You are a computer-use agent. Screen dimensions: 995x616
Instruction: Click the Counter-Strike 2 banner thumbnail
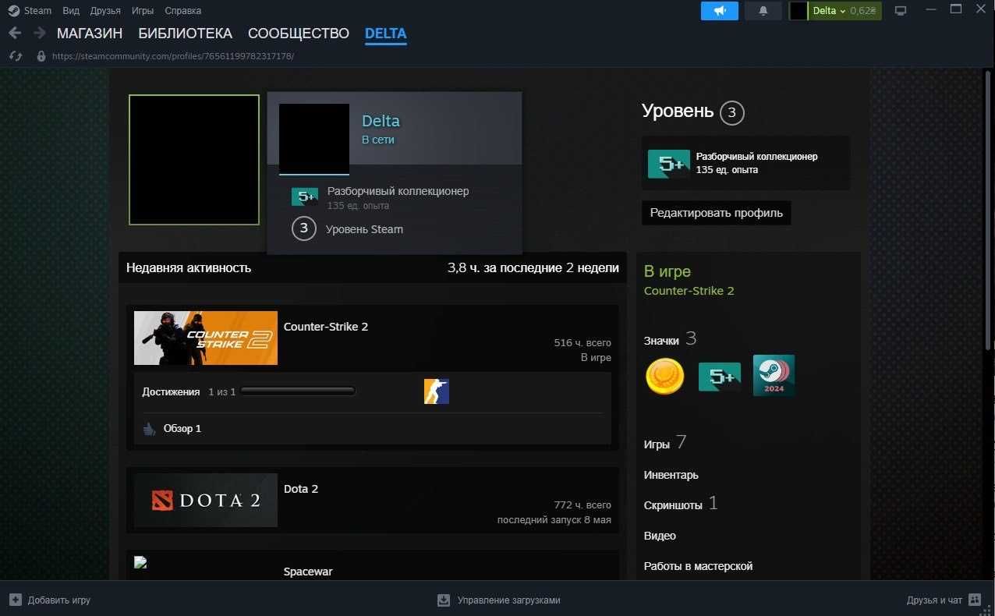tap(206, 338)
